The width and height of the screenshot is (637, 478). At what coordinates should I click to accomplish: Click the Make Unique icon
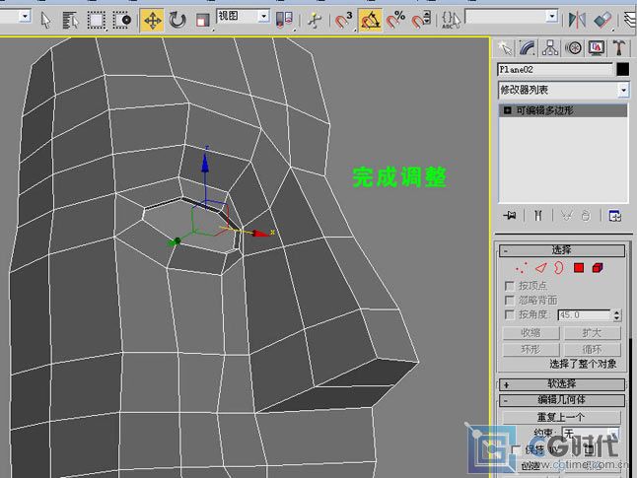click(x=566, y=215)
